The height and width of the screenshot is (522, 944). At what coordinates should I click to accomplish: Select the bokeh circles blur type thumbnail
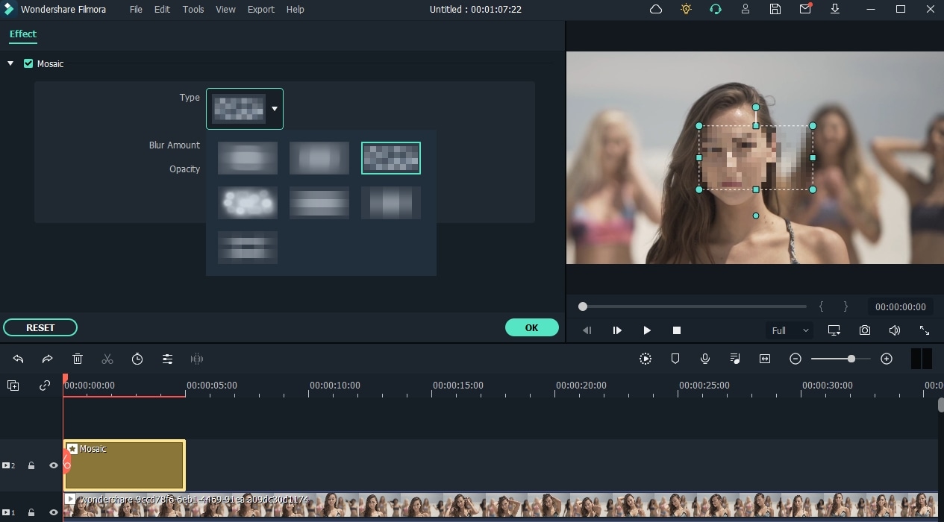[x=248, y=203]
